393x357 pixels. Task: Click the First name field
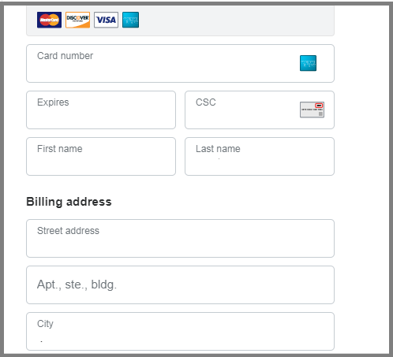point(101,156)
